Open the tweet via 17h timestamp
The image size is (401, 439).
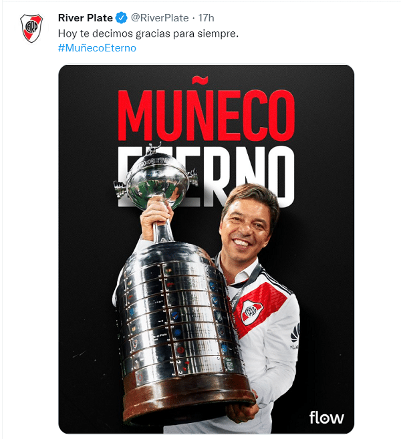[x=206, y=18]
